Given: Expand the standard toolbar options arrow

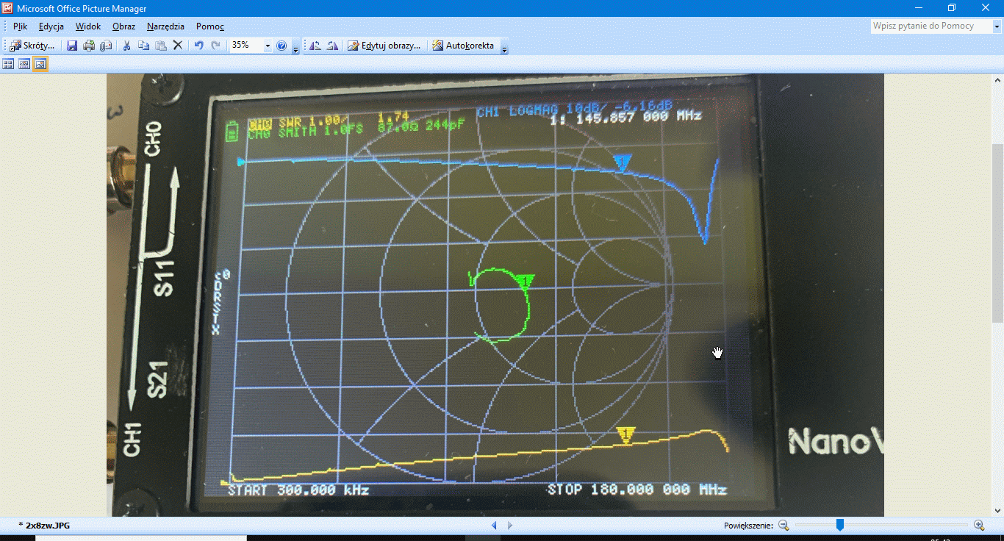Looking at the screenshot, I should pyautogui.click(x=295, y=49).
